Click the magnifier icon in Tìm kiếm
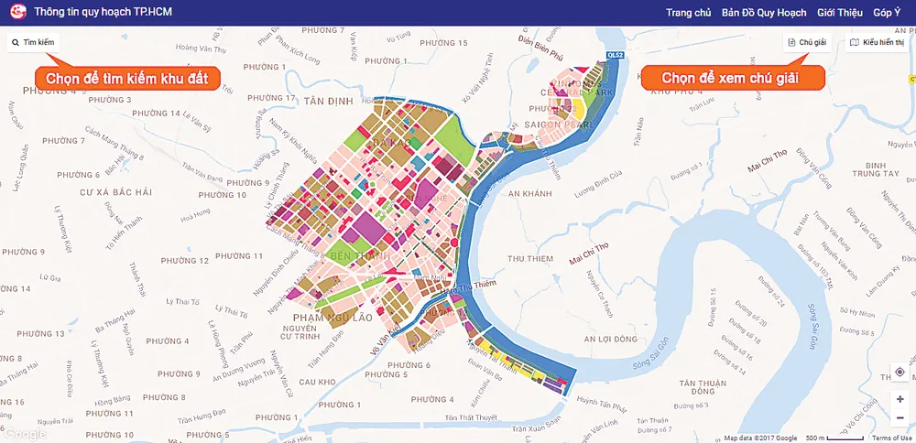 pyautogui.click(x=16, y=42)
